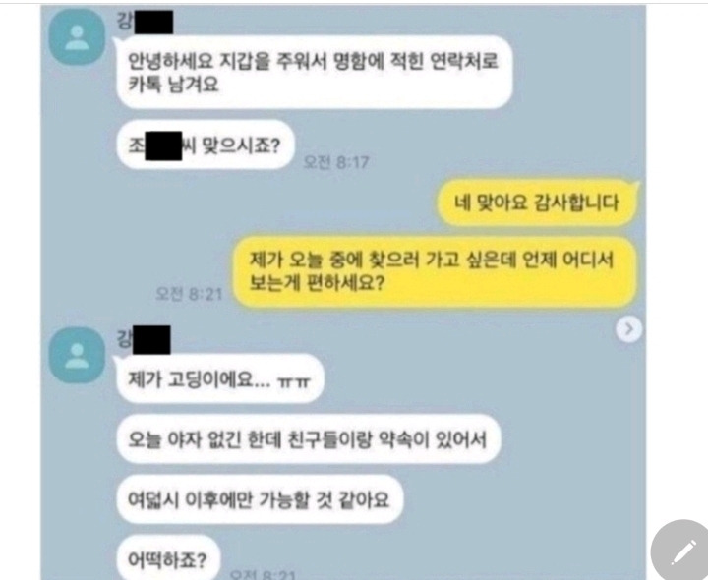Screen dimensions: 708x580
Task: Tap the lower profile avatar above 제가 고딩이에요
Action: point(78,356)
